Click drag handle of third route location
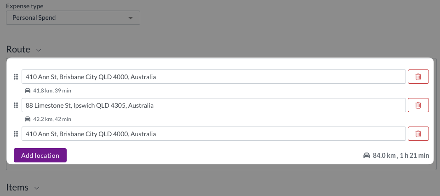This screenshot has width=440, height=196. click(x=16, y=134)
